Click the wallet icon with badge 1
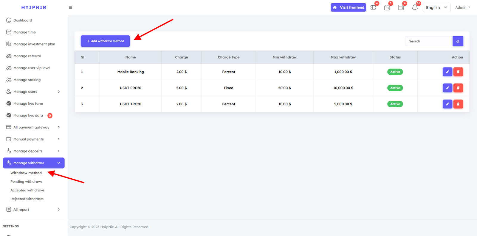This screenshot has width=477, height=236. [387, 8]
